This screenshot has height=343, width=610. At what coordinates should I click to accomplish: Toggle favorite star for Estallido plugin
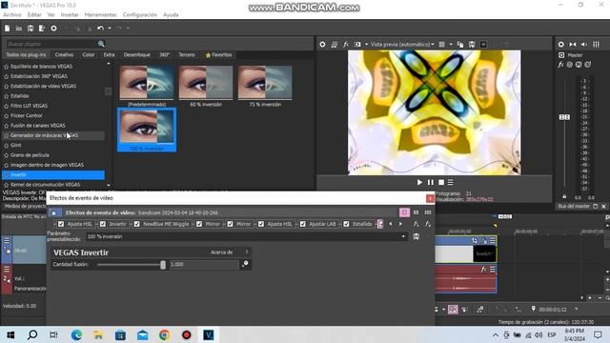pos(7,96)
